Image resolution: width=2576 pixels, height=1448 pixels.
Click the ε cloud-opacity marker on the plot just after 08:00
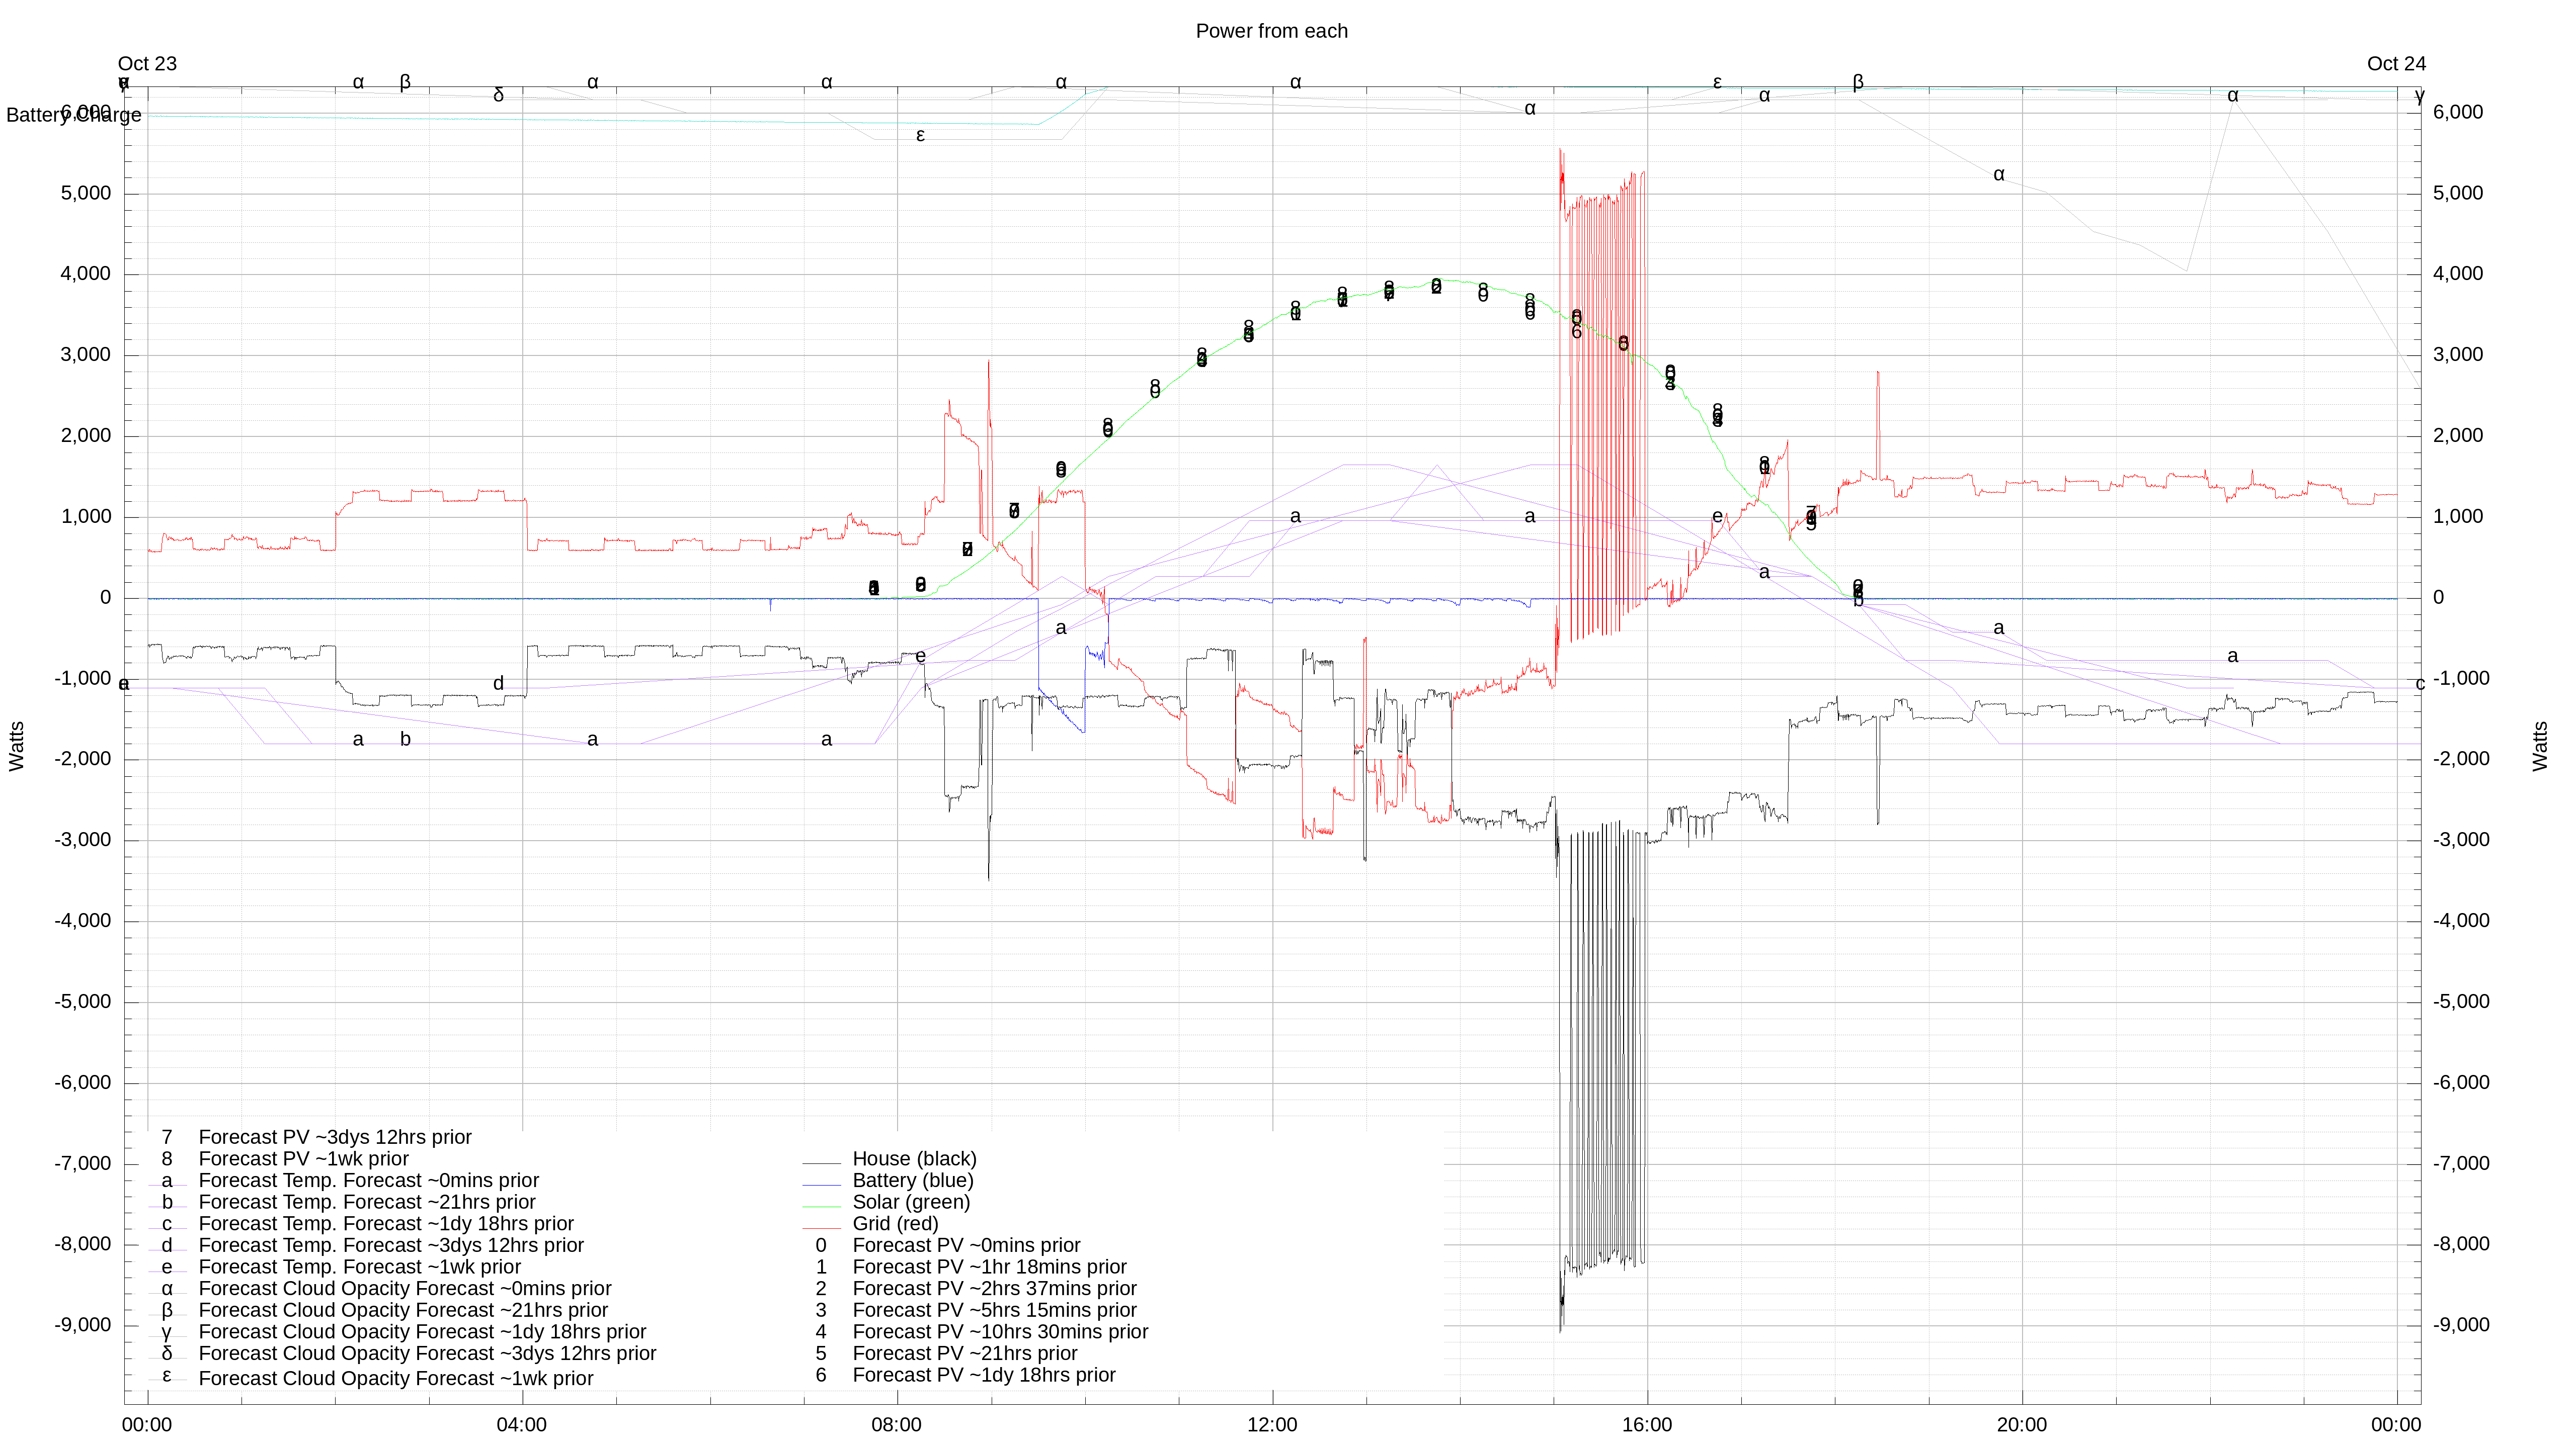click(x=921, y=135)
